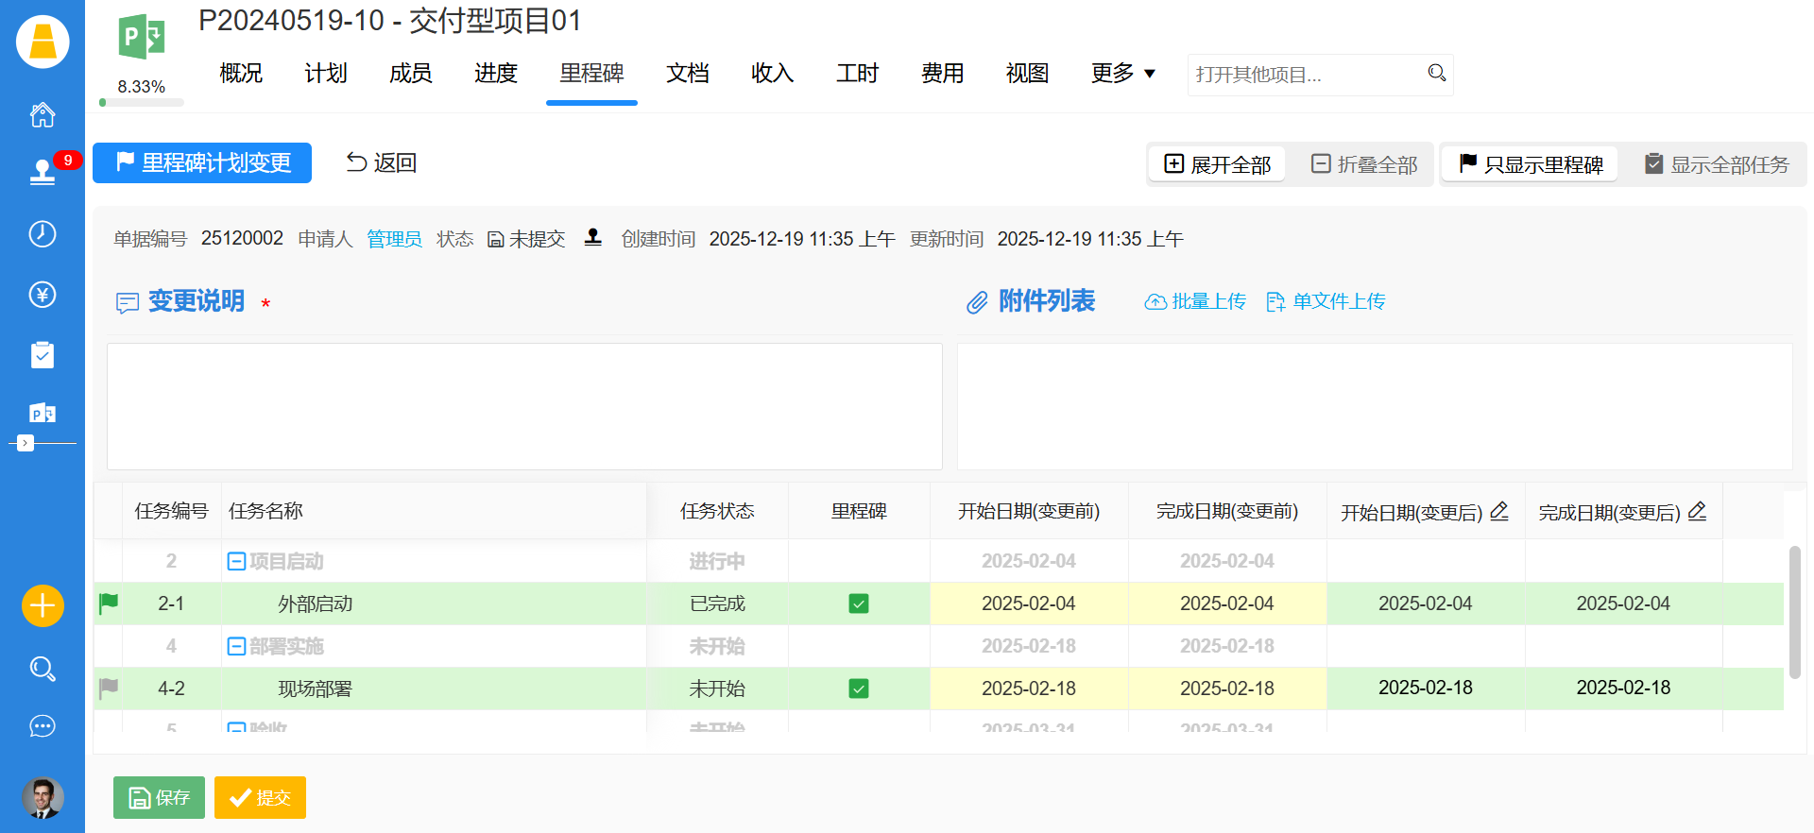The width and height of the screenshot is (1814, 833).
Task: Enable 只显示里程碑 view filter
Action: (x=1531, y=164)
